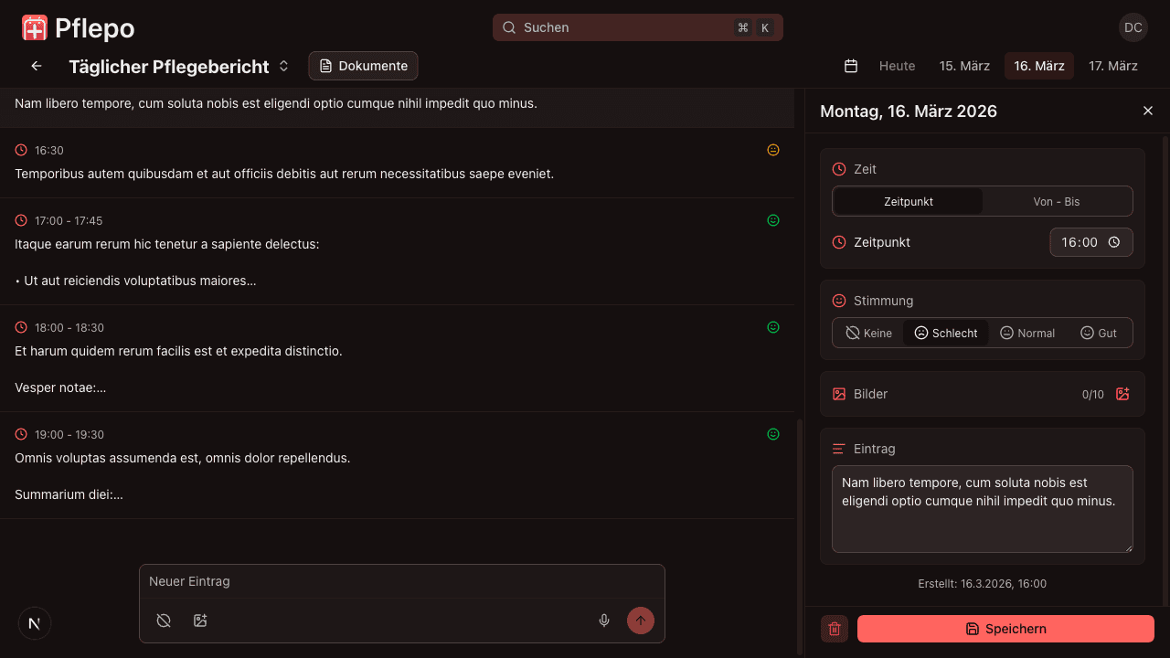Go to the Heute tab
This screenshot has width=1170, height=658.
(897, 65)
